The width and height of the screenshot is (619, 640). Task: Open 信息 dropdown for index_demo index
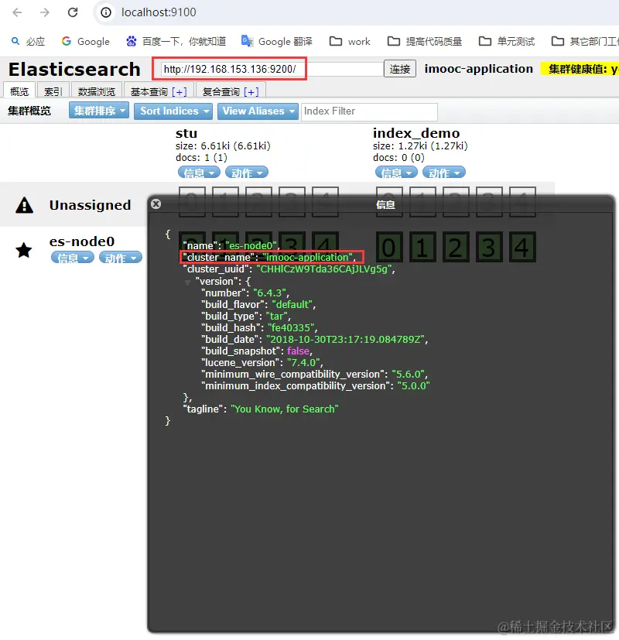(396, 173)
